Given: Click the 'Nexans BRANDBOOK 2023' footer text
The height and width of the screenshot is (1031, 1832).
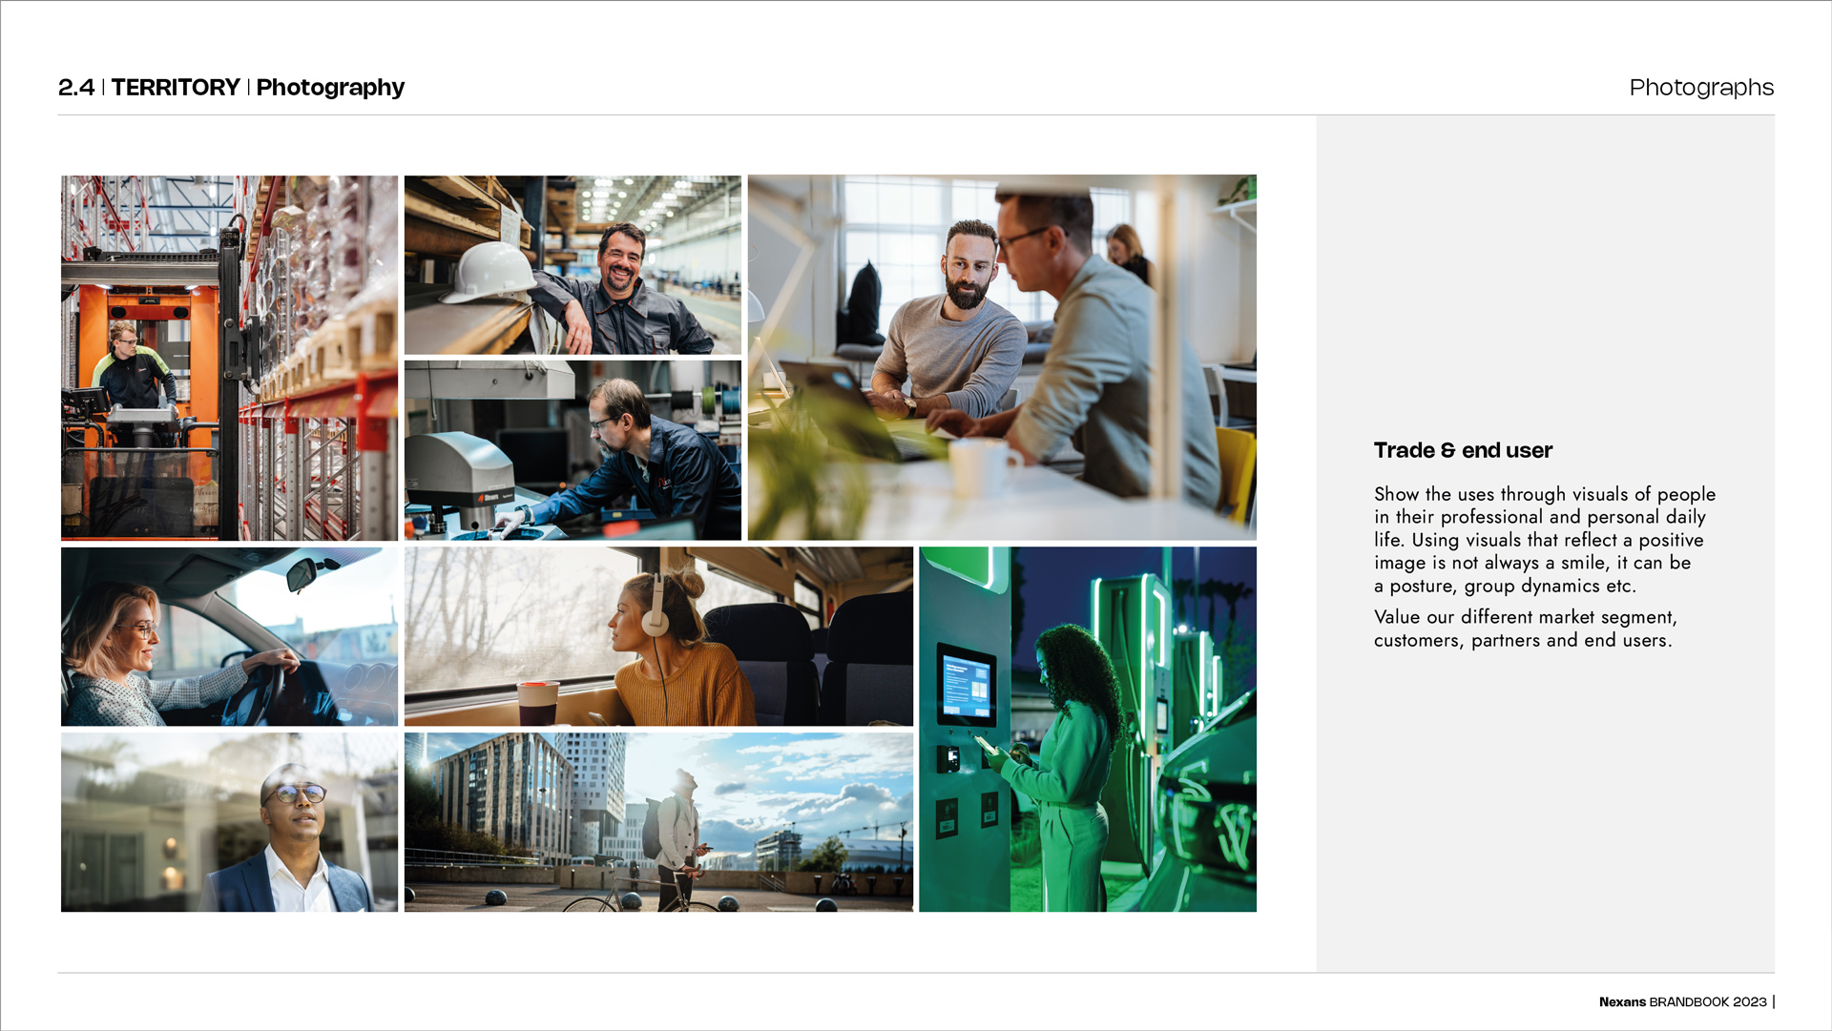Looking at the screenshot, I should (1683, 1001).
